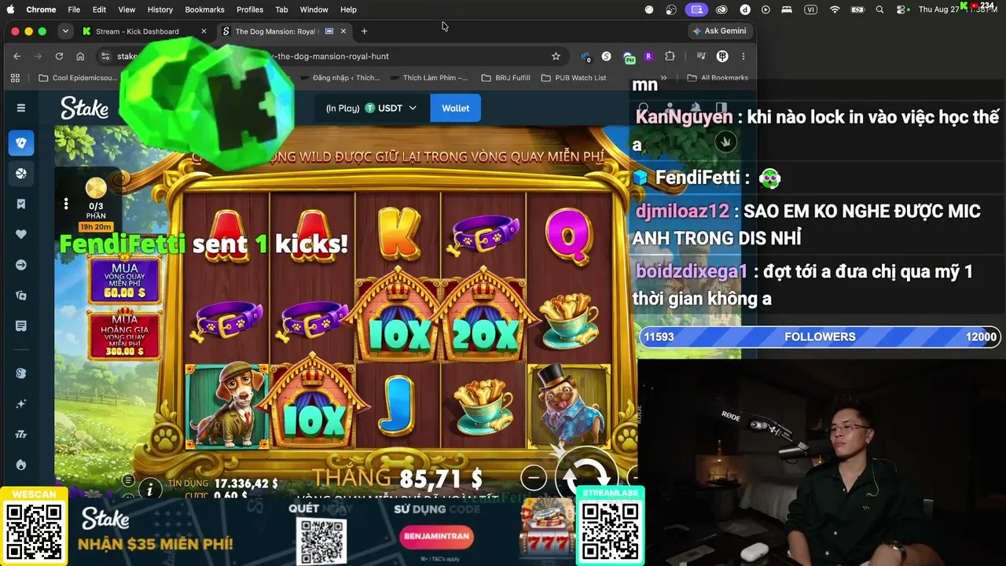1006x566 pixels.
Task: Reload the current page
Action: point(59,56)
